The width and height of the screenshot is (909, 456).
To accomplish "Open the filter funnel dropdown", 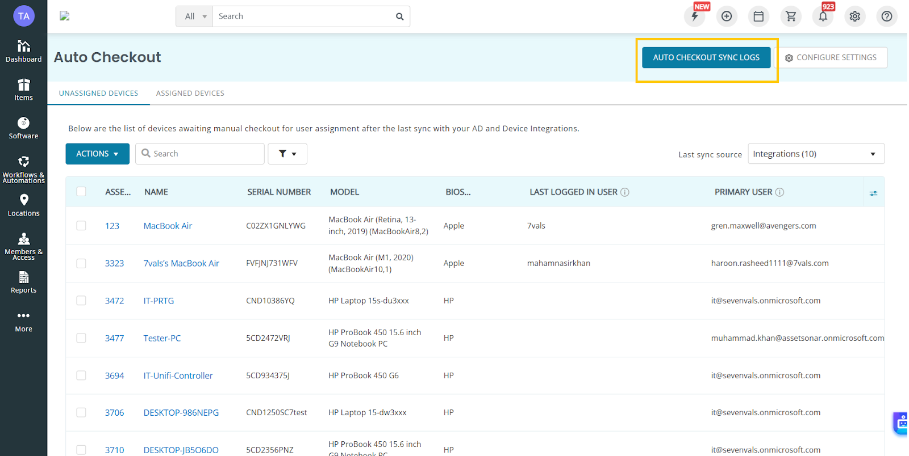I will pyautogui.click(x=287, y=154).
